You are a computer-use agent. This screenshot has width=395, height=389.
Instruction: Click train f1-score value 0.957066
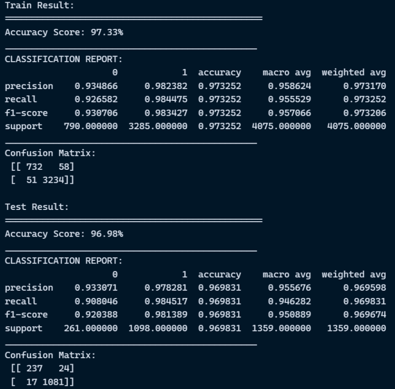tap(290, 113)
